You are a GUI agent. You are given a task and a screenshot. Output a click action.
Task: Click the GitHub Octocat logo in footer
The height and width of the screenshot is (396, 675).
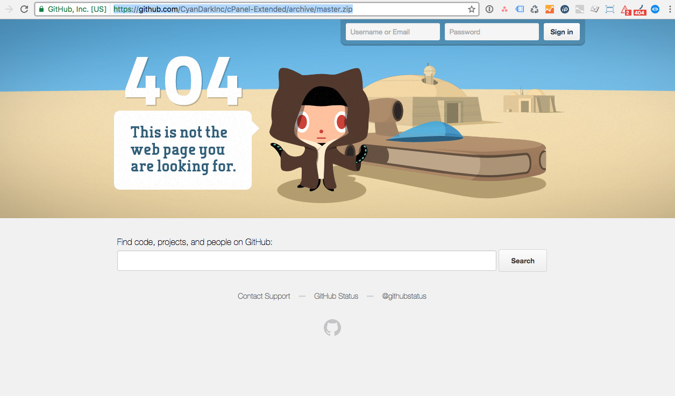(332, 328)
